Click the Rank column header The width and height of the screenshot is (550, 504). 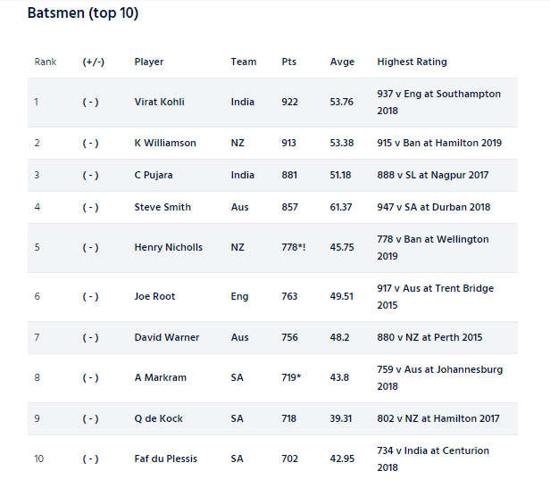tap(45, 62)
